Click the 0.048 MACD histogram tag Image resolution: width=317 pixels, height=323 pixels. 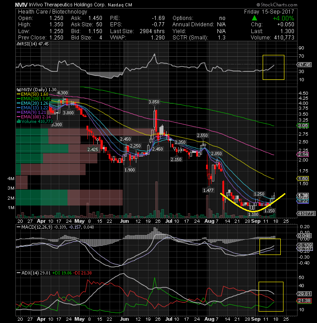pos(304,235)
